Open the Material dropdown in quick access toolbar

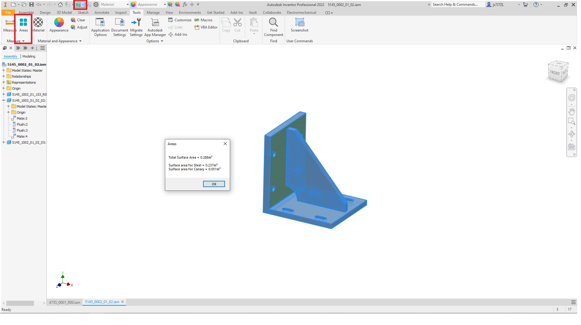tap(127, 4)
